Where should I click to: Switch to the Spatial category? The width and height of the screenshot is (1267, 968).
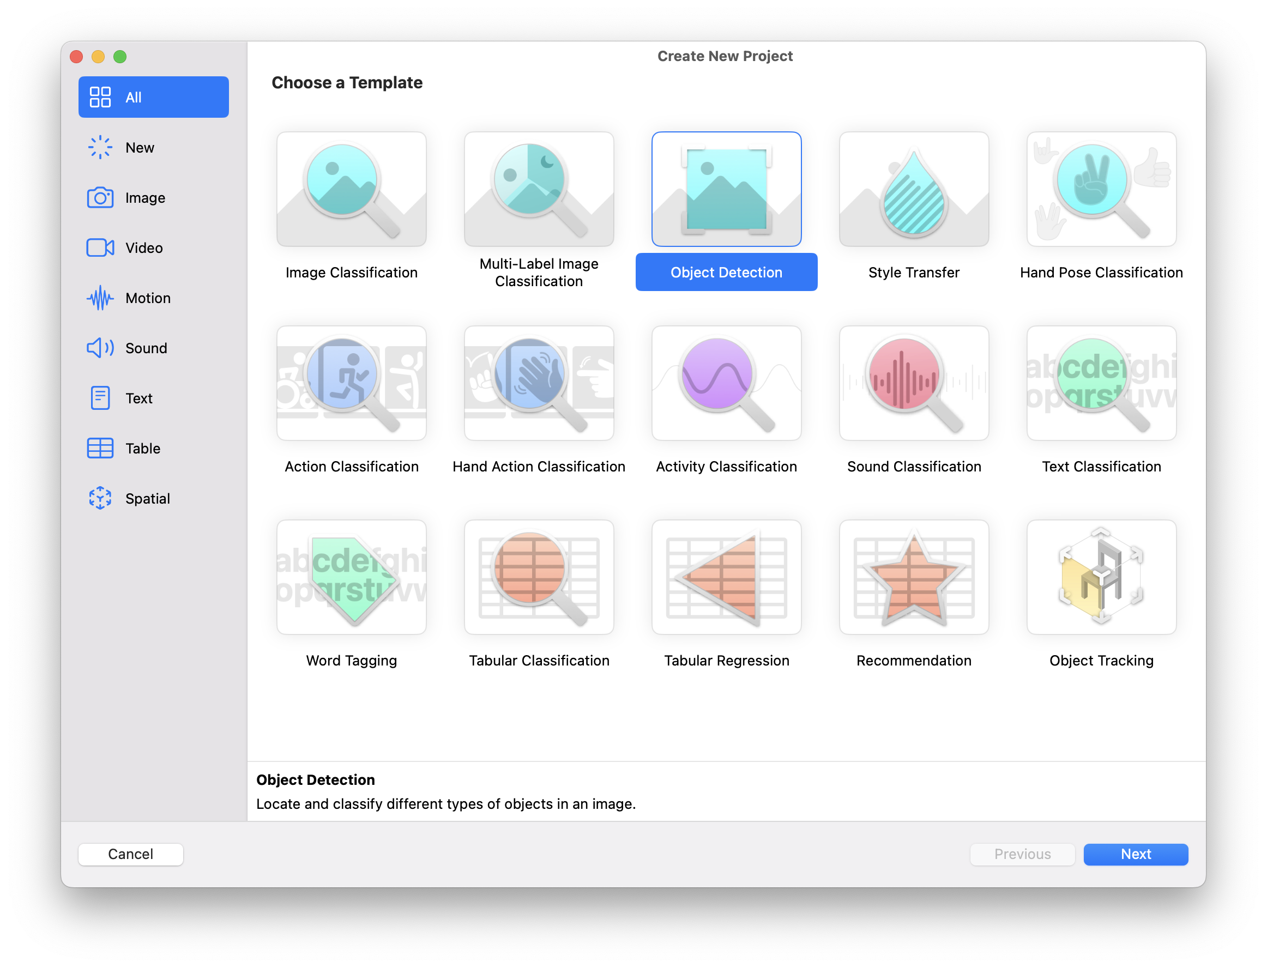coord(148,498)
